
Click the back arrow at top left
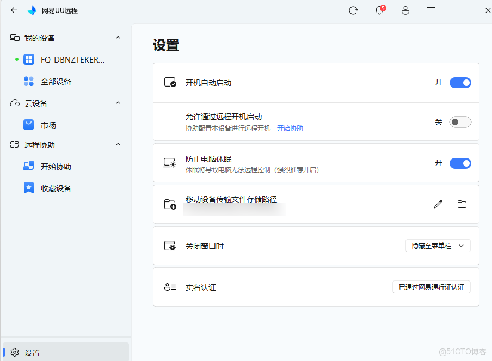[x=14, y=10]
